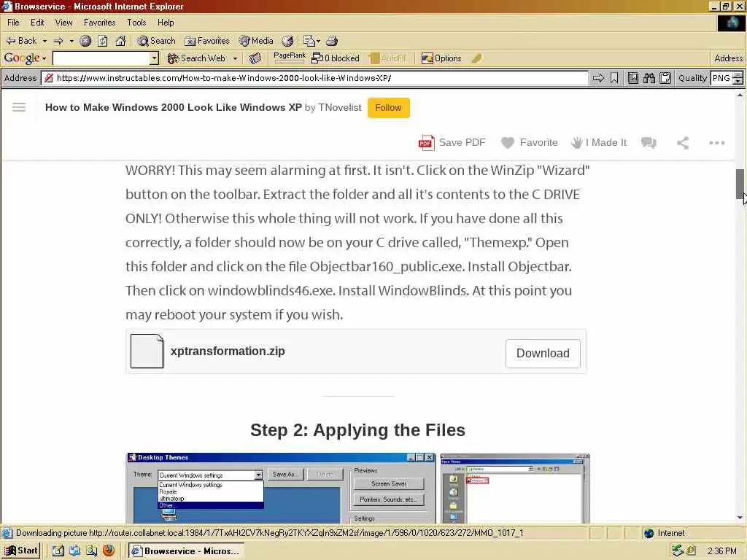
Task: Open the Google toolbar Options button
Action: click(441, 58)
